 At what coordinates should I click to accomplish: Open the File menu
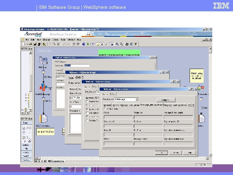(x=27, y=40)
